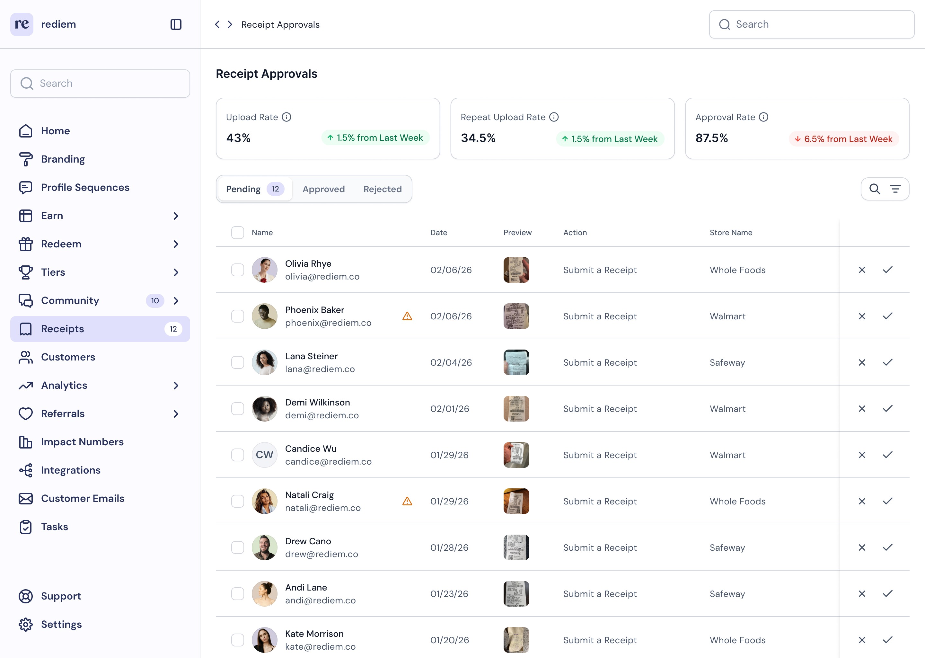Expand the Analytics submenu arrow
Image resolution: width=925 pixels, height=658 pixels.
[x=176, y=385]
